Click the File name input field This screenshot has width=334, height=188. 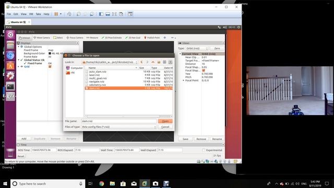(x=119, y=121)
